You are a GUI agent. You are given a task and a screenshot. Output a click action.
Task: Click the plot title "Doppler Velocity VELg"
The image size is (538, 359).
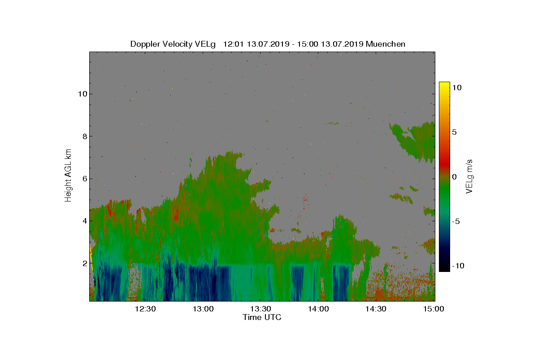coord(173,44)
